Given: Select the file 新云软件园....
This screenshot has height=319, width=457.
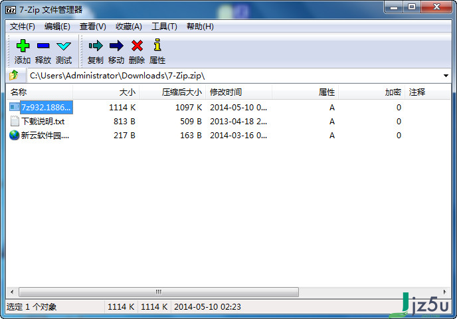Looking at the screenshot, I should (45, 136).
